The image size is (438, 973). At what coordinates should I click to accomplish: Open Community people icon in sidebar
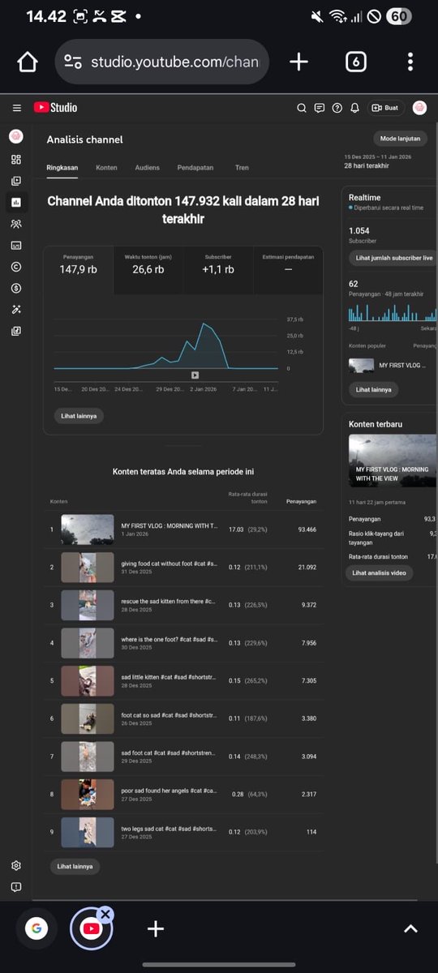[x=16, y=224]
